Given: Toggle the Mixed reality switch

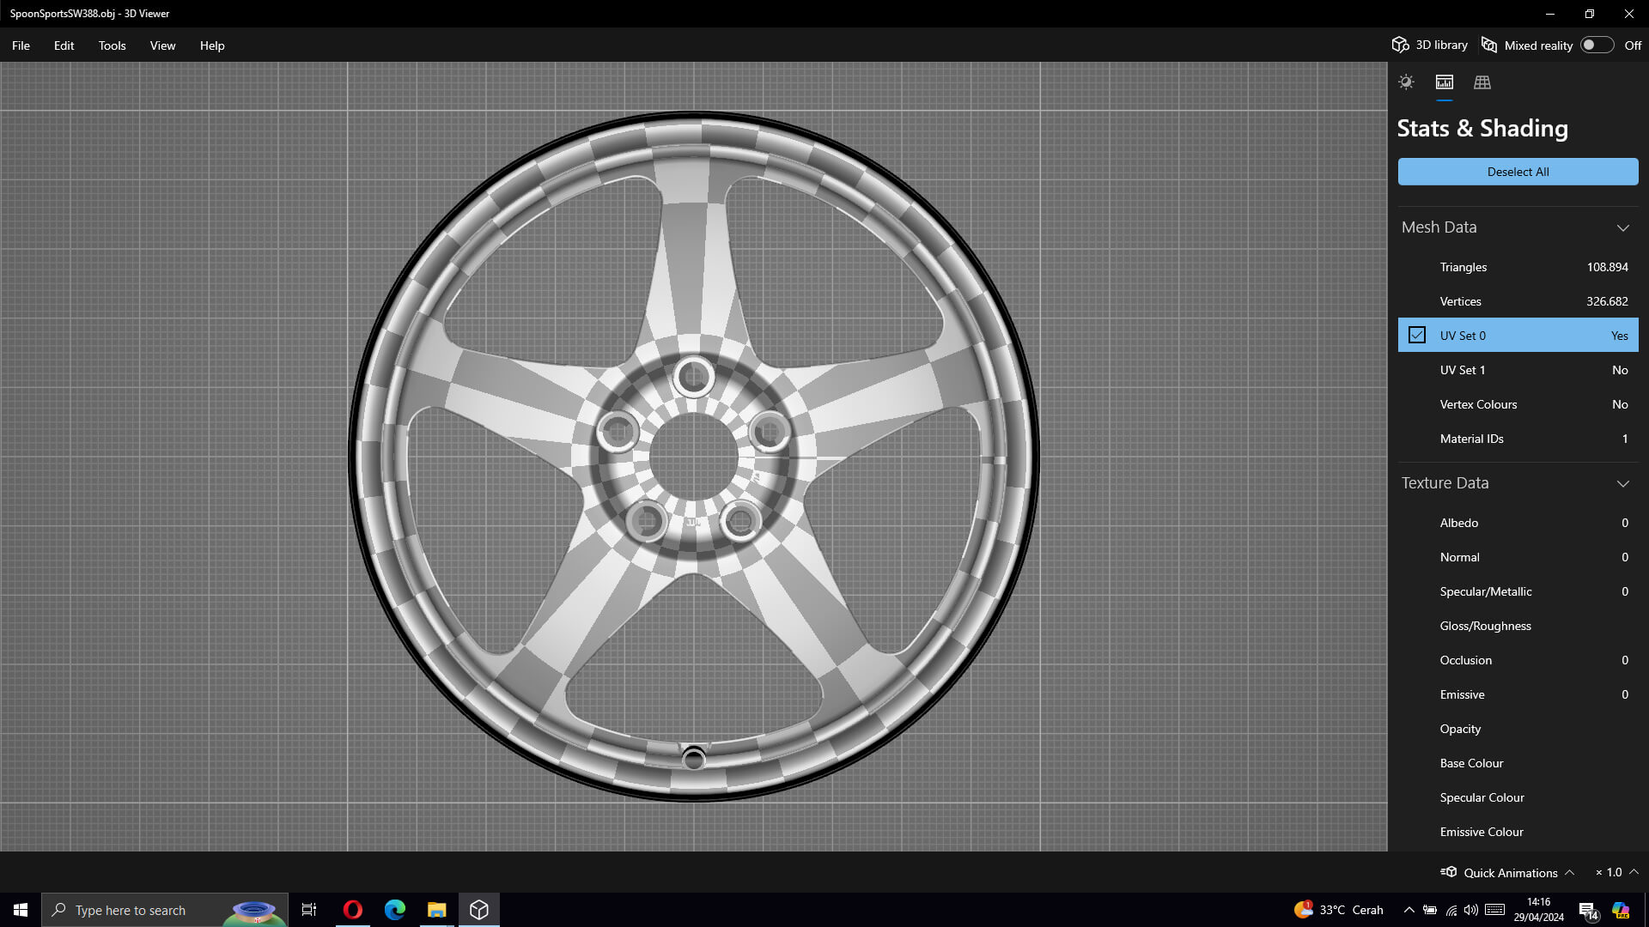Looking at the screenshot, I should (1597, 45).
